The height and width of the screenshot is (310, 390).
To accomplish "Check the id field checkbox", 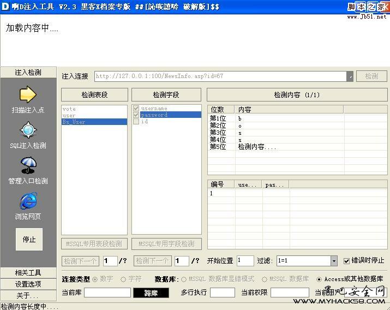I will click(136, 121).
